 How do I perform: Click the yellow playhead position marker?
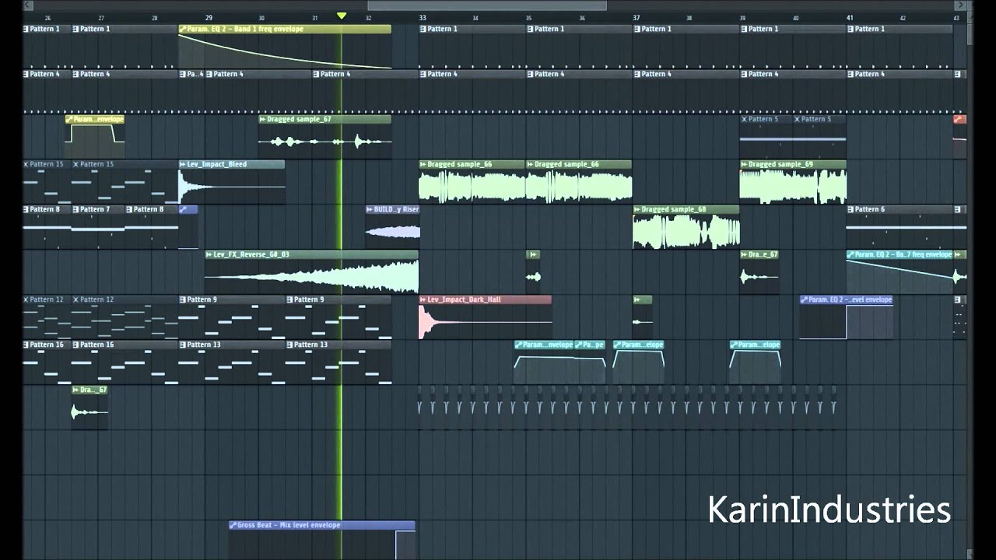[x=341, y=16]
